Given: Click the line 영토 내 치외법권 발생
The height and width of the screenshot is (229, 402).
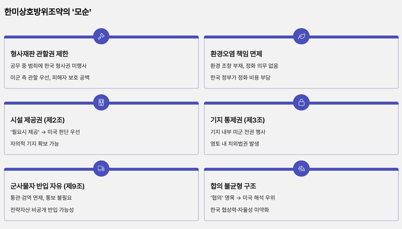Looking at the screenshot, I should coord(235,144).
